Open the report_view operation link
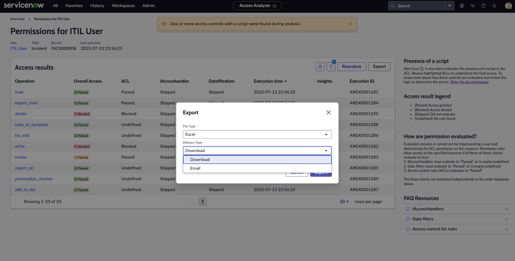515x261 pixels. tap(26, 103)
